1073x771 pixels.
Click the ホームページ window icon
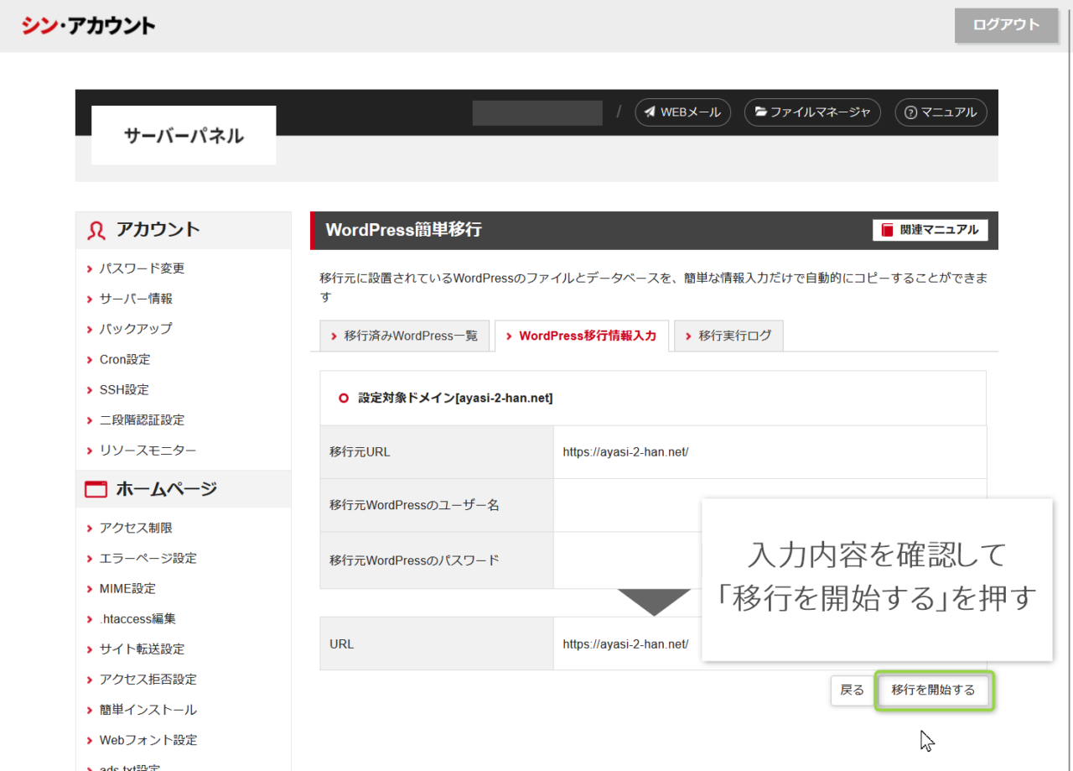point(96,489)
